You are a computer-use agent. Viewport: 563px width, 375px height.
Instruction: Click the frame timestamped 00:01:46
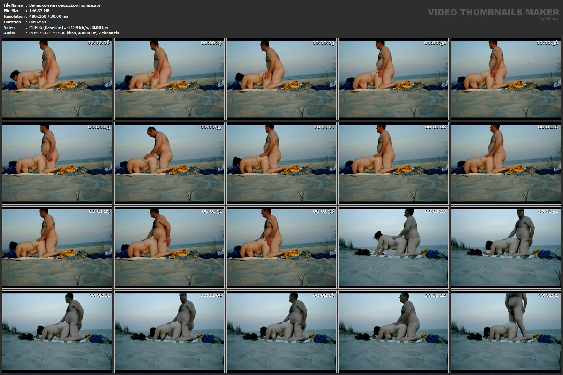click(393, 247)
